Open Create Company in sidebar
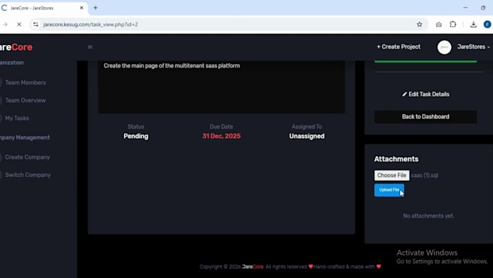Viewport: 493px width, 278px height. tap(28, 157)
